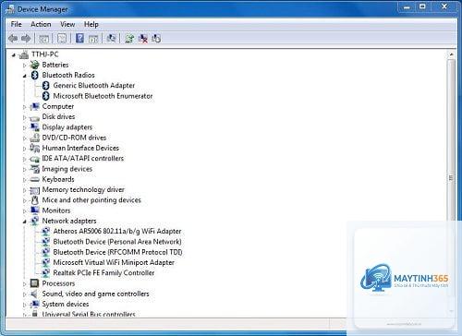
Task: Select "Memory technology driver" label
Action: click(83, 189)
